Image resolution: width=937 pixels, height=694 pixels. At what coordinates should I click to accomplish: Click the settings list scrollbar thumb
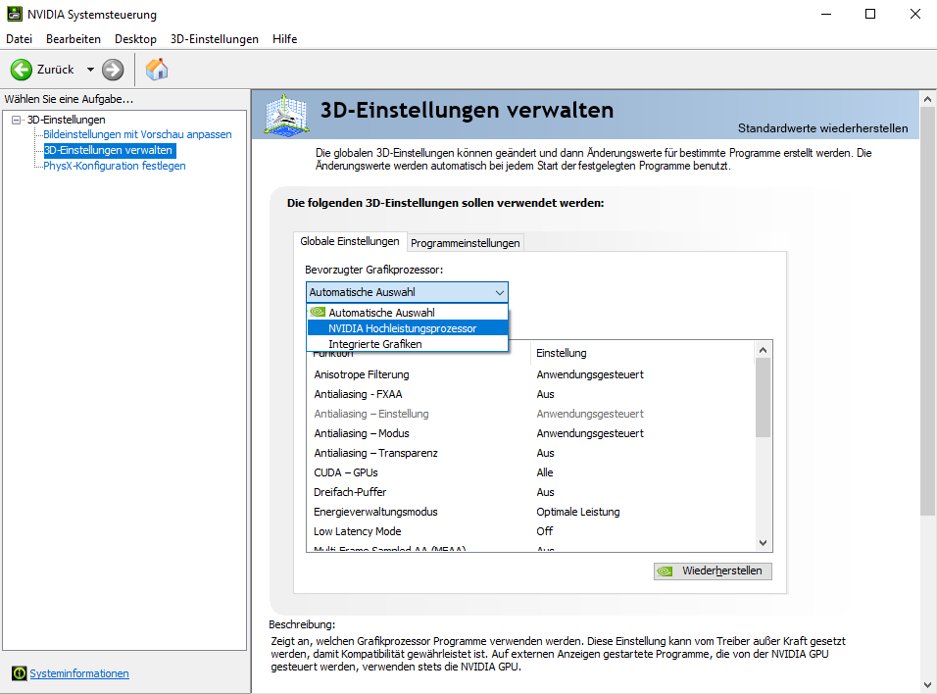(763, 398)
